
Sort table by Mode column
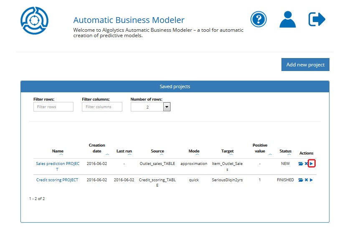[194, 151]
